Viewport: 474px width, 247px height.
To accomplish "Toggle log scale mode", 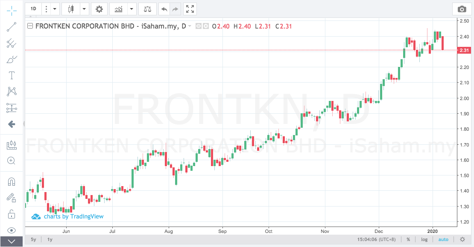I will coord(424,239).
